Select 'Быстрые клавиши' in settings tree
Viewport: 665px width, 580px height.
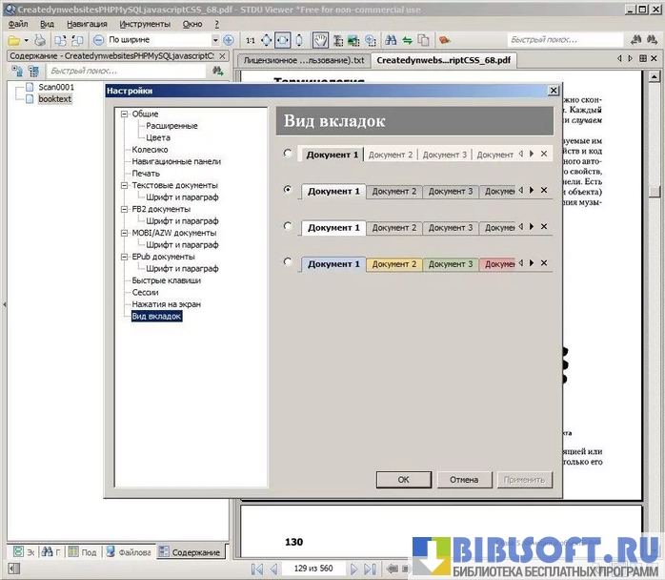point(166,280)
